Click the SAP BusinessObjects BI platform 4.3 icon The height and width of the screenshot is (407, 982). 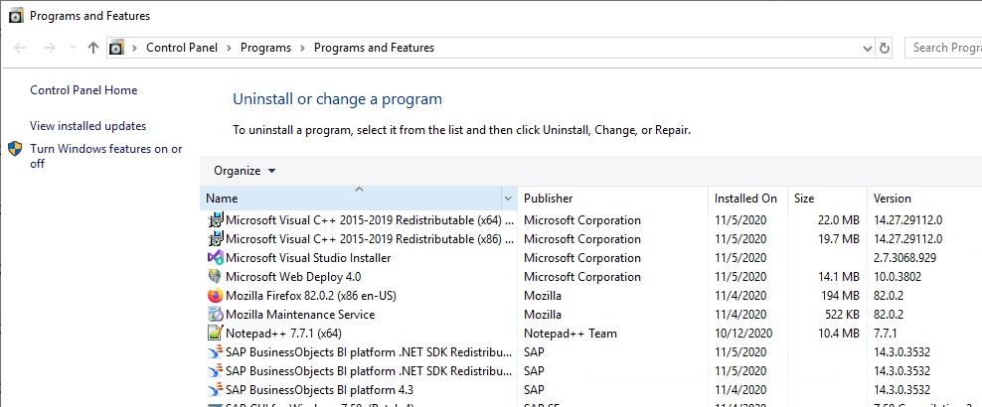pos(215,390)
